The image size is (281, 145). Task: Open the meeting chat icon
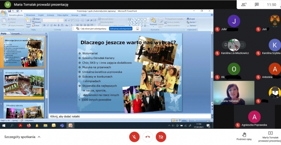point(257,5)
